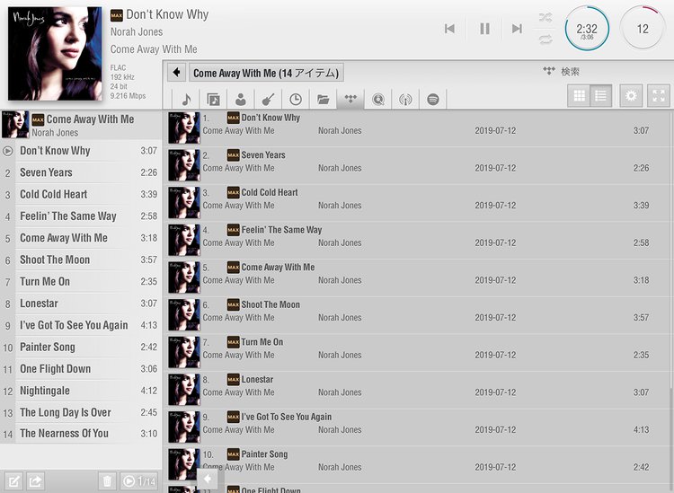The image size is (674, 493).
Task: Click the thumbnail of track 4 row
Action: pyautogui.click(x=184, y=240)
